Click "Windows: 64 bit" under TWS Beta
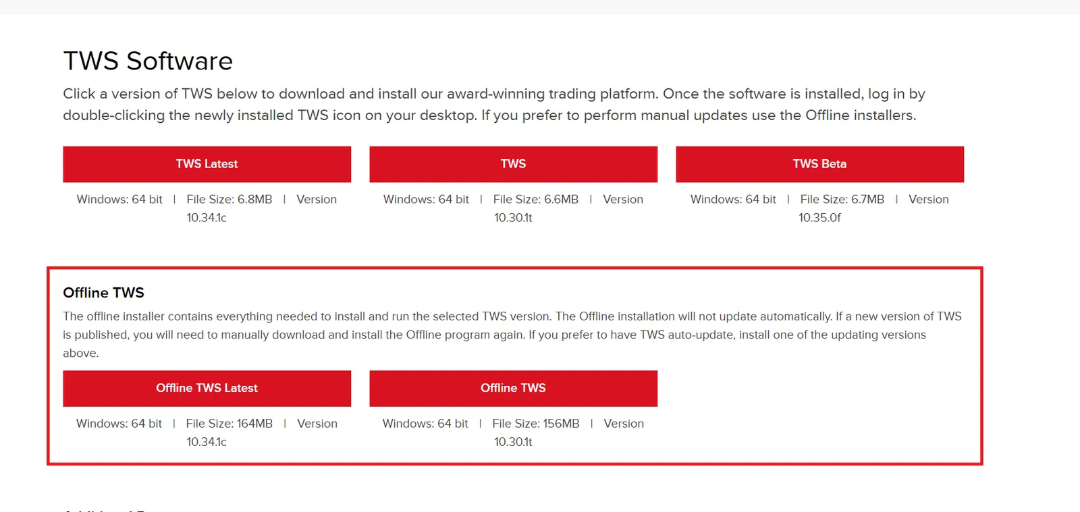The image size is (1080, 512). tap(733, 199)
